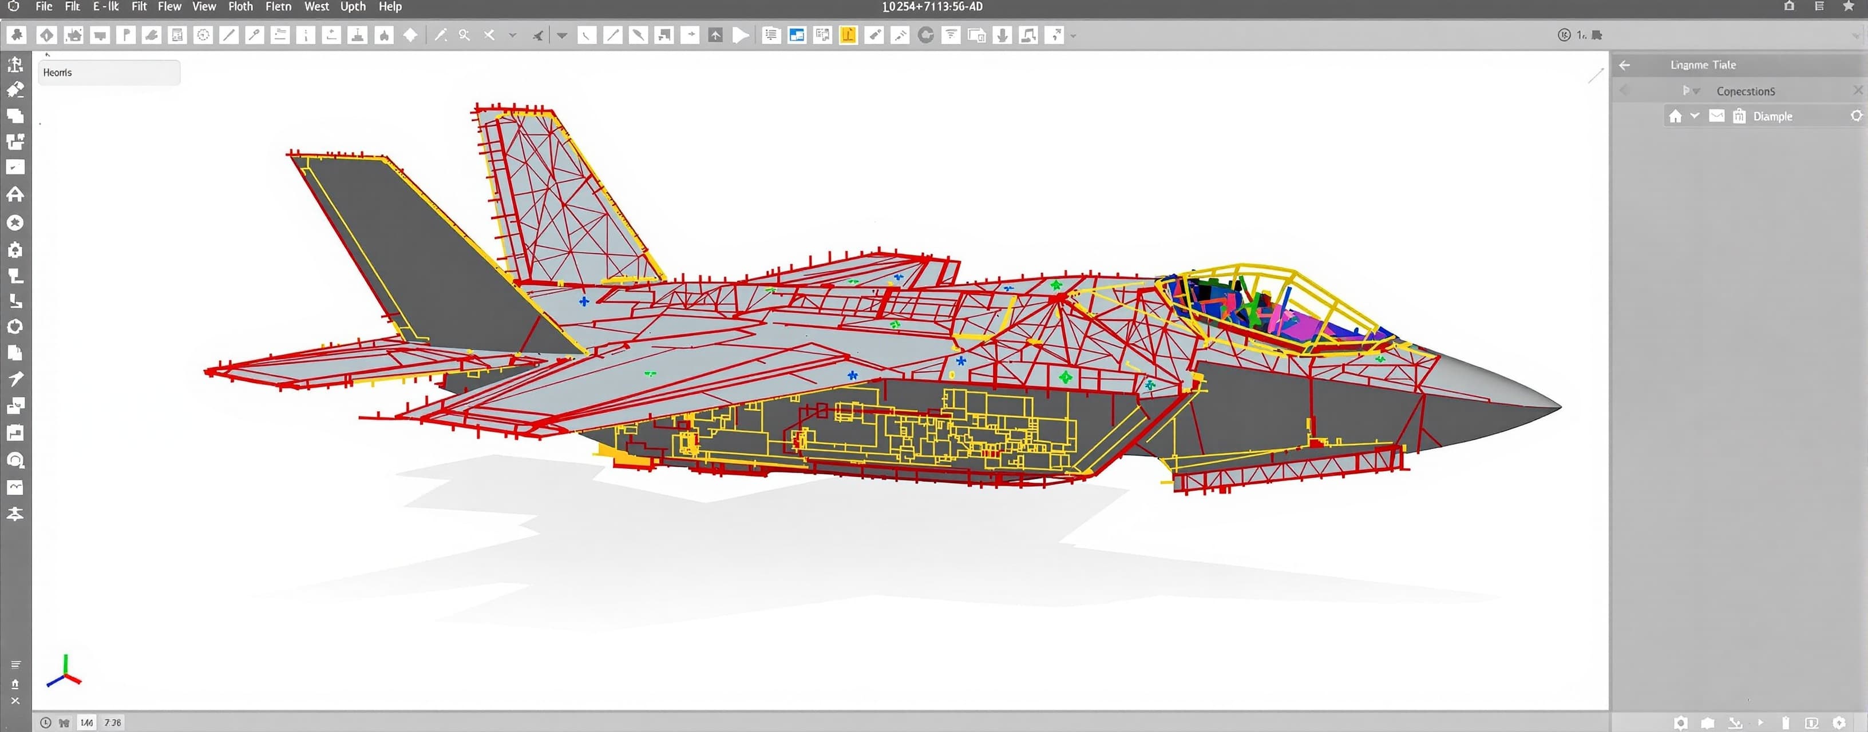The width and height of the screenshot is (1868, 732).
Task: Click the star icon in the title bar
Action: point(1849,6)
